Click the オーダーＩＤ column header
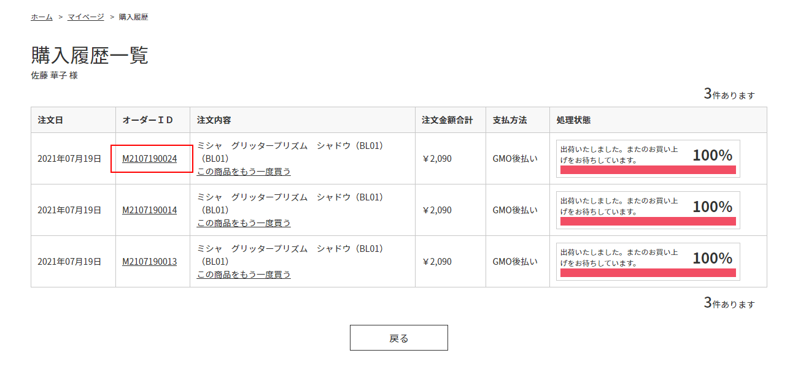798x380 pixels. [x=148, y=120]
